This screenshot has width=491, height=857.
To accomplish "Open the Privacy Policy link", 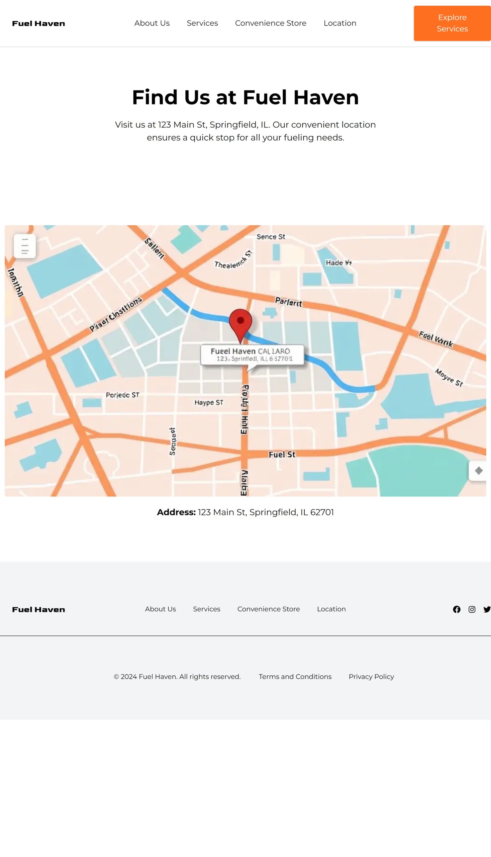I will [371, 677].
